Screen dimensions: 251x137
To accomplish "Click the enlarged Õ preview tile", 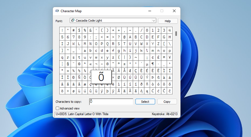I will pos(101,77).
